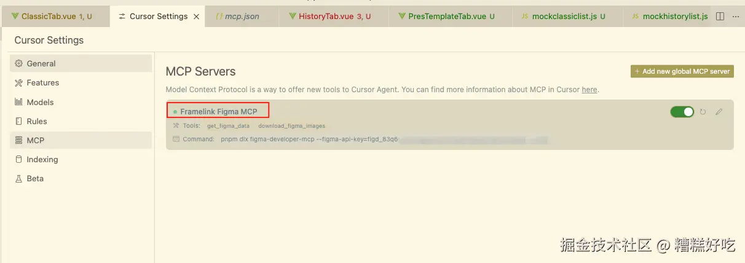The height and width of the screenshot is (263, 745).
Task: Click the HistoryTab.vue Vue file icon
Action: (x=292, y=17)
